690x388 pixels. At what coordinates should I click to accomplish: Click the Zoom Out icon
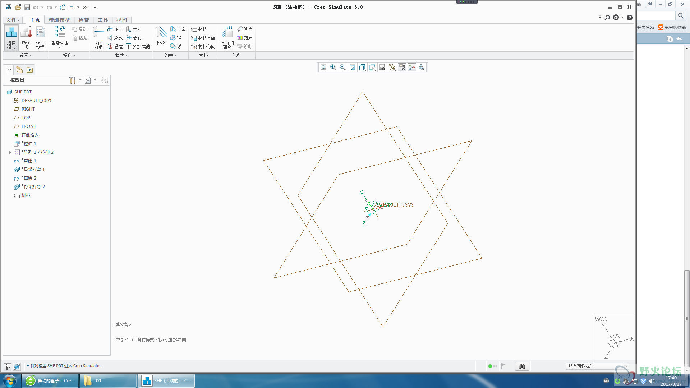[x=343, y=67]
